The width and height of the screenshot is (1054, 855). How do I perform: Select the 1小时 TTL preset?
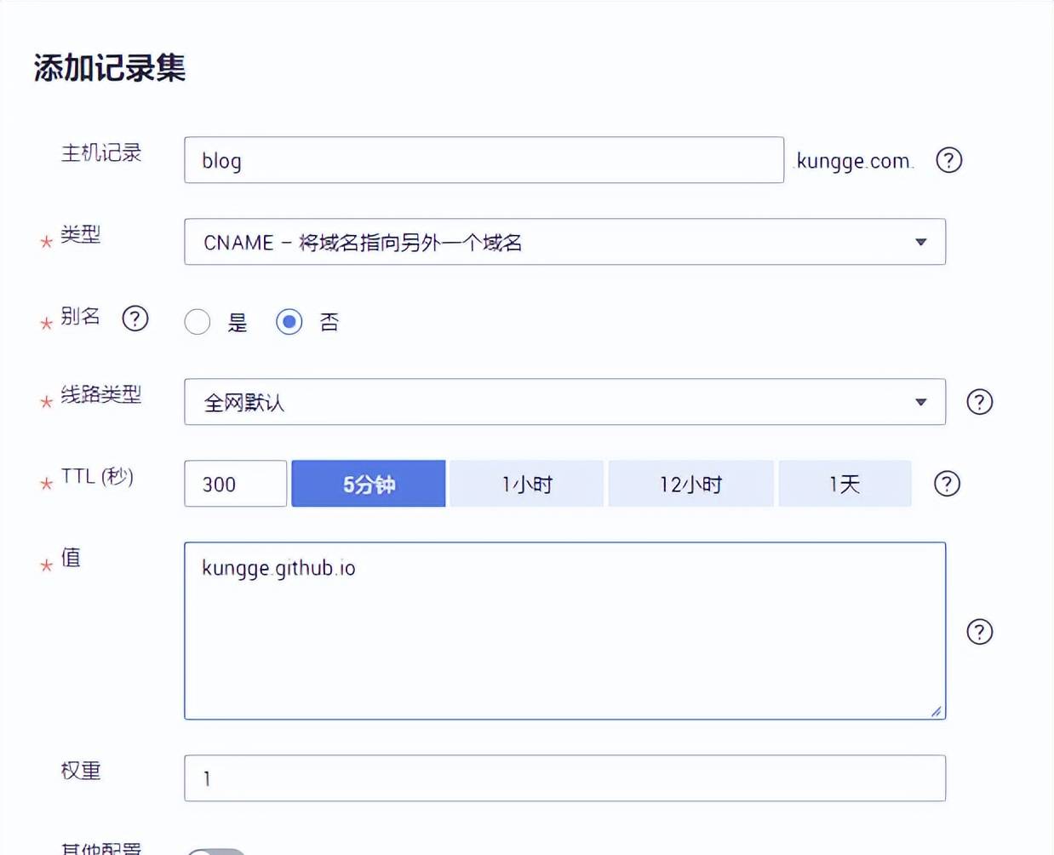pos(525,484)
